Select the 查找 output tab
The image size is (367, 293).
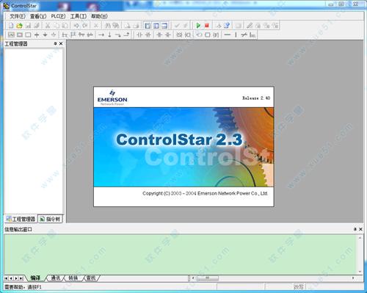(x=91, y=278)
